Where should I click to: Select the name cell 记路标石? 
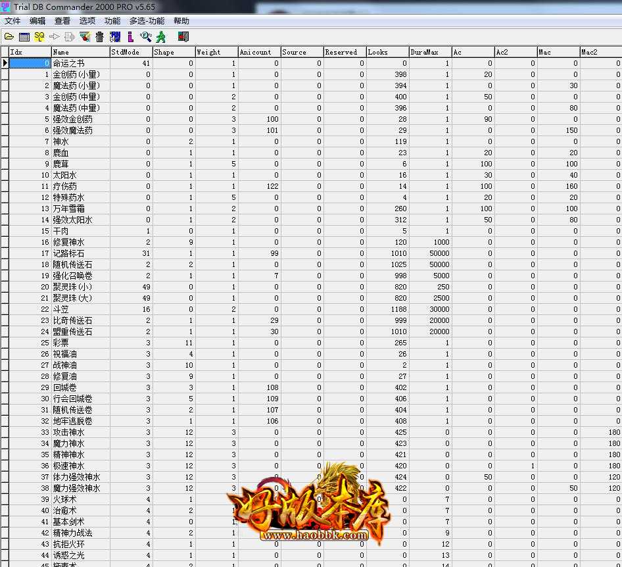[80, 253]
